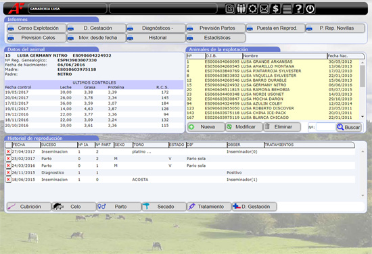The image size is (372, 254).
Task: Delete the 23/02/2017 Parto record
Action: (8, 159)
